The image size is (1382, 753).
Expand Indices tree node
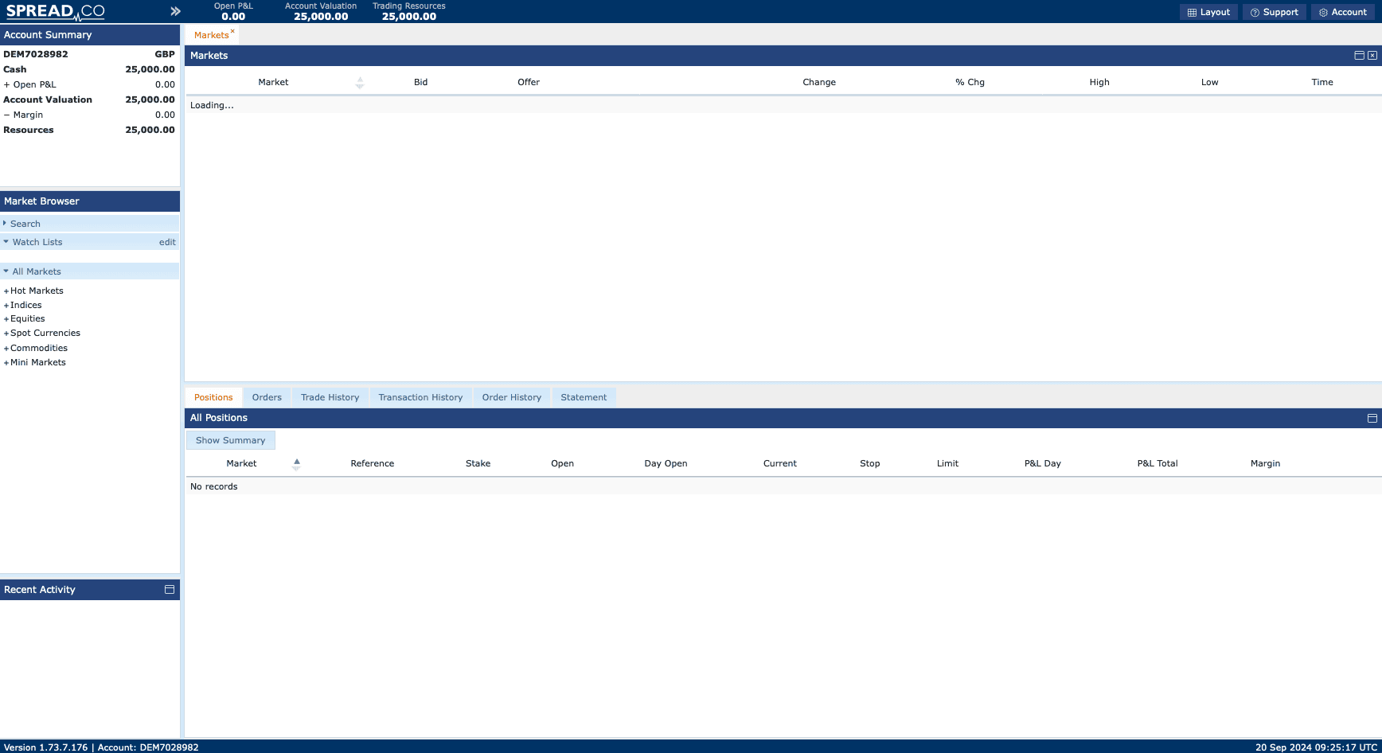(6, 306)
